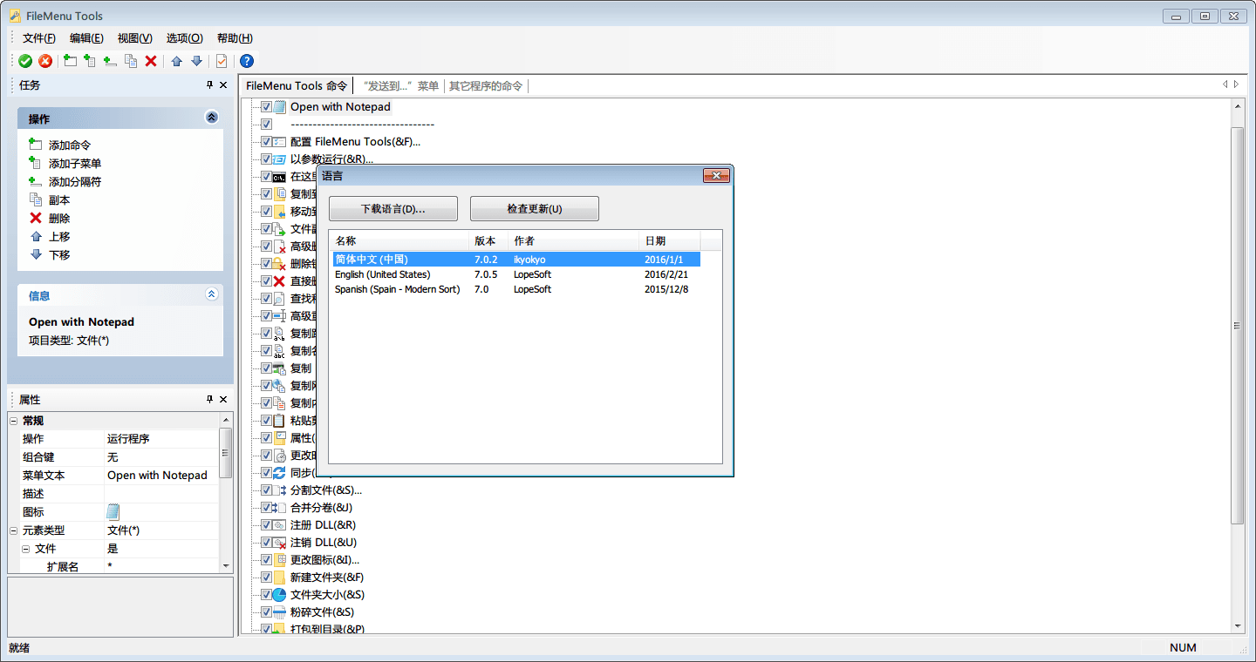
Task: Click the tab scroll right arrow
Action: (1236, 84)
